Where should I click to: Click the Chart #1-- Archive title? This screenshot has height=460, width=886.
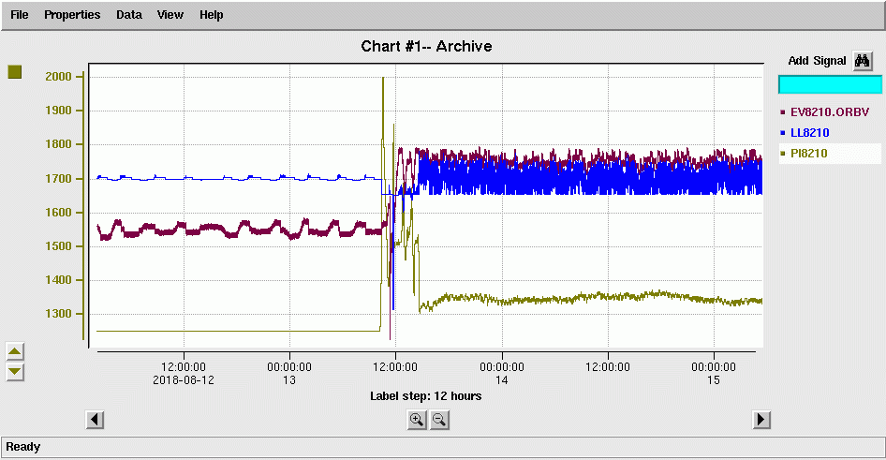click(426, 46)
